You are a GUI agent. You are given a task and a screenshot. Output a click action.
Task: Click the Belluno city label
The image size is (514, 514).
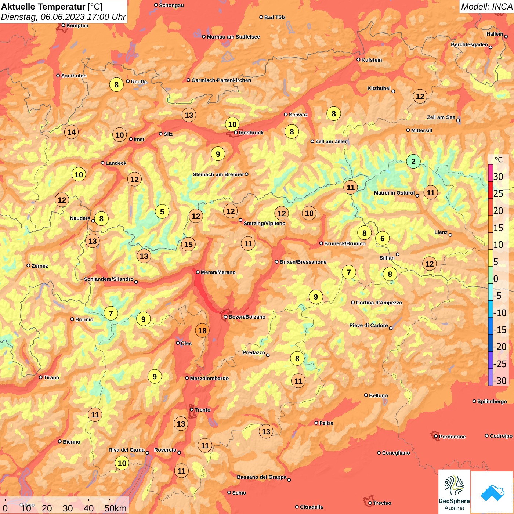click(x=379, y=395)
